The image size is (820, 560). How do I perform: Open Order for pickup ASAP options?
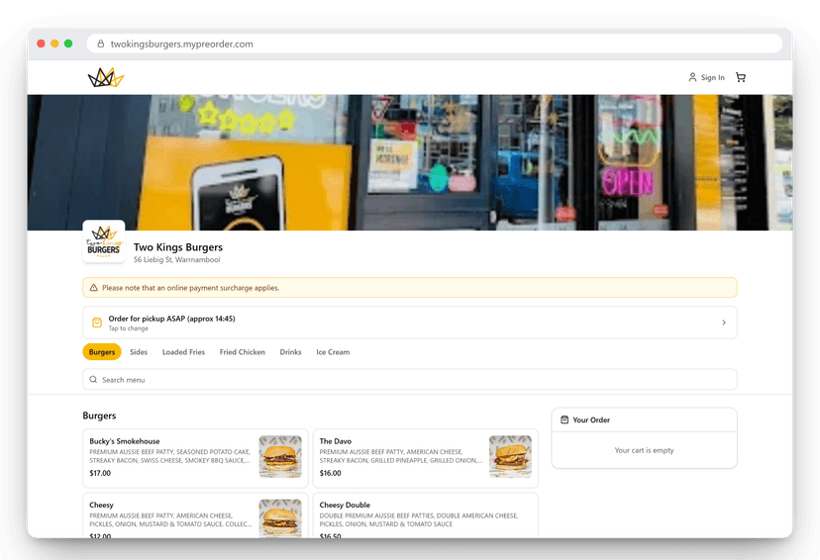[410, 323]
